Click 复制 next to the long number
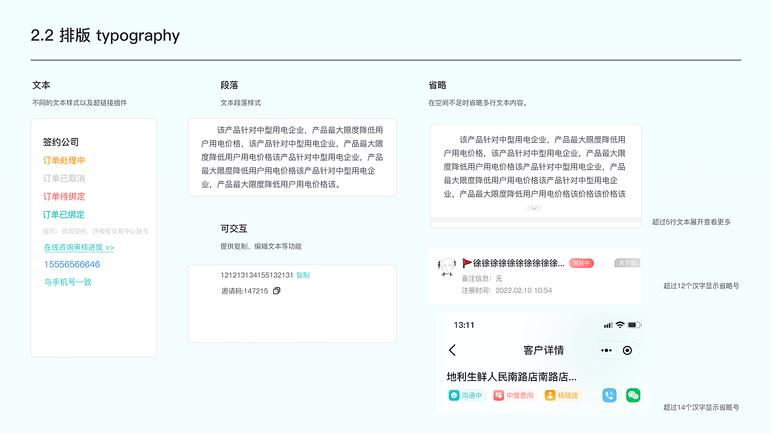Screen dimensions: 772x434 coord(302,275)
